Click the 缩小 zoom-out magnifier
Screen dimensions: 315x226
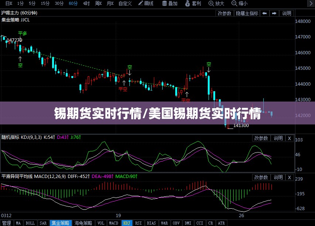[240, 3]
